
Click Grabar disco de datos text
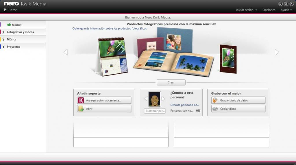(x=234, y=101)
